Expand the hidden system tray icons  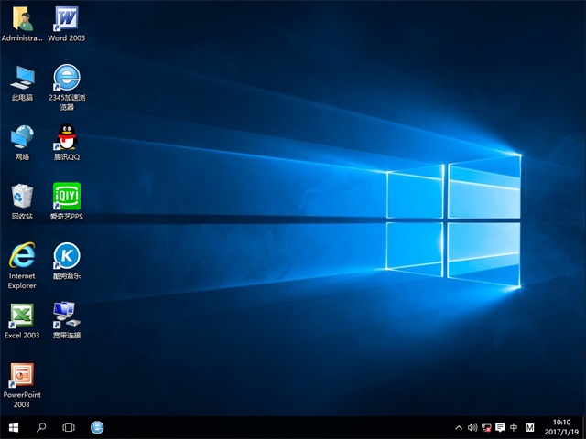tap(459, 427)
